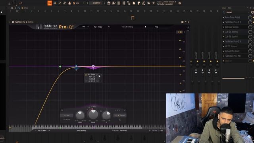Toggle Auto-Tune Artist slot enable knob
The image size is (254, 143).
[x=250, y=17]
